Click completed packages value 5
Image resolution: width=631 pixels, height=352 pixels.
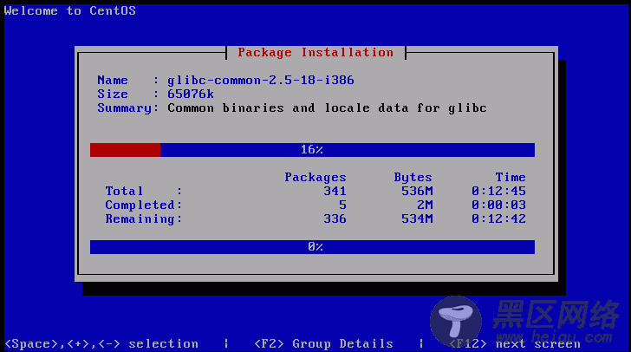click(342, 205)
